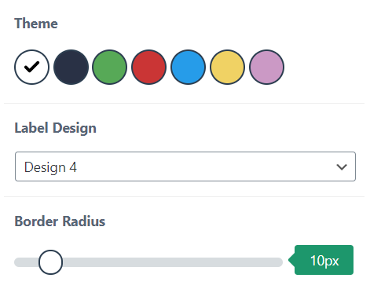Choose the dark navy theme swatch
The height and width of the screenshot is (289, 370).
pos(71,67)
